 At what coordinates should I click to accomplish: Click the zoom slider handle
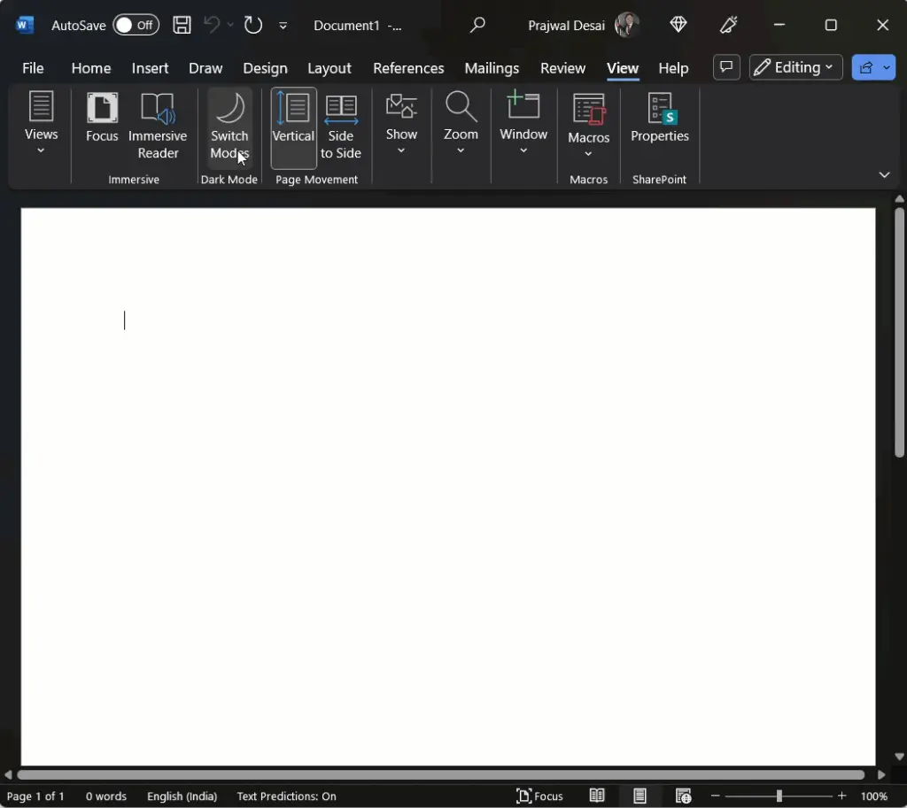pos(779,796)
